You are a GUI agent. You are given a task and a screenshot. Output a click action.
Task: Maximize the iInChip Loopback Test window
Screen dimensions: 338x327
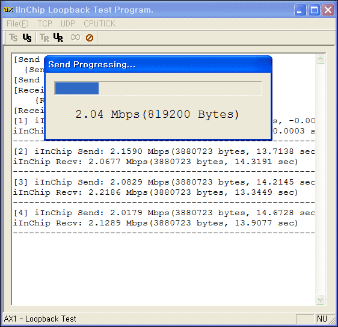[x=314, y=10]
